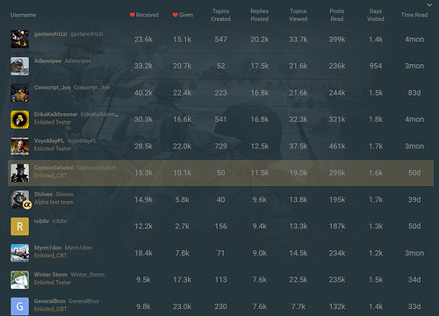
Task: Click Enlisted Tester title under ErikaKalkbrenner
Action: click(x=53, y=122)
